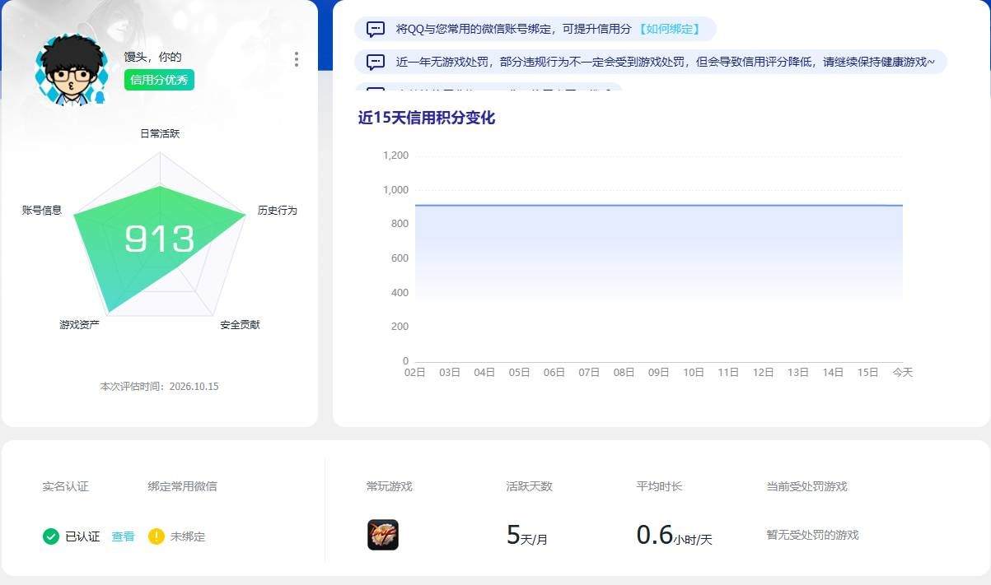
Task: Click the 绑定常用微信 label
Action: pyautogui.click(x=182, y=486)
